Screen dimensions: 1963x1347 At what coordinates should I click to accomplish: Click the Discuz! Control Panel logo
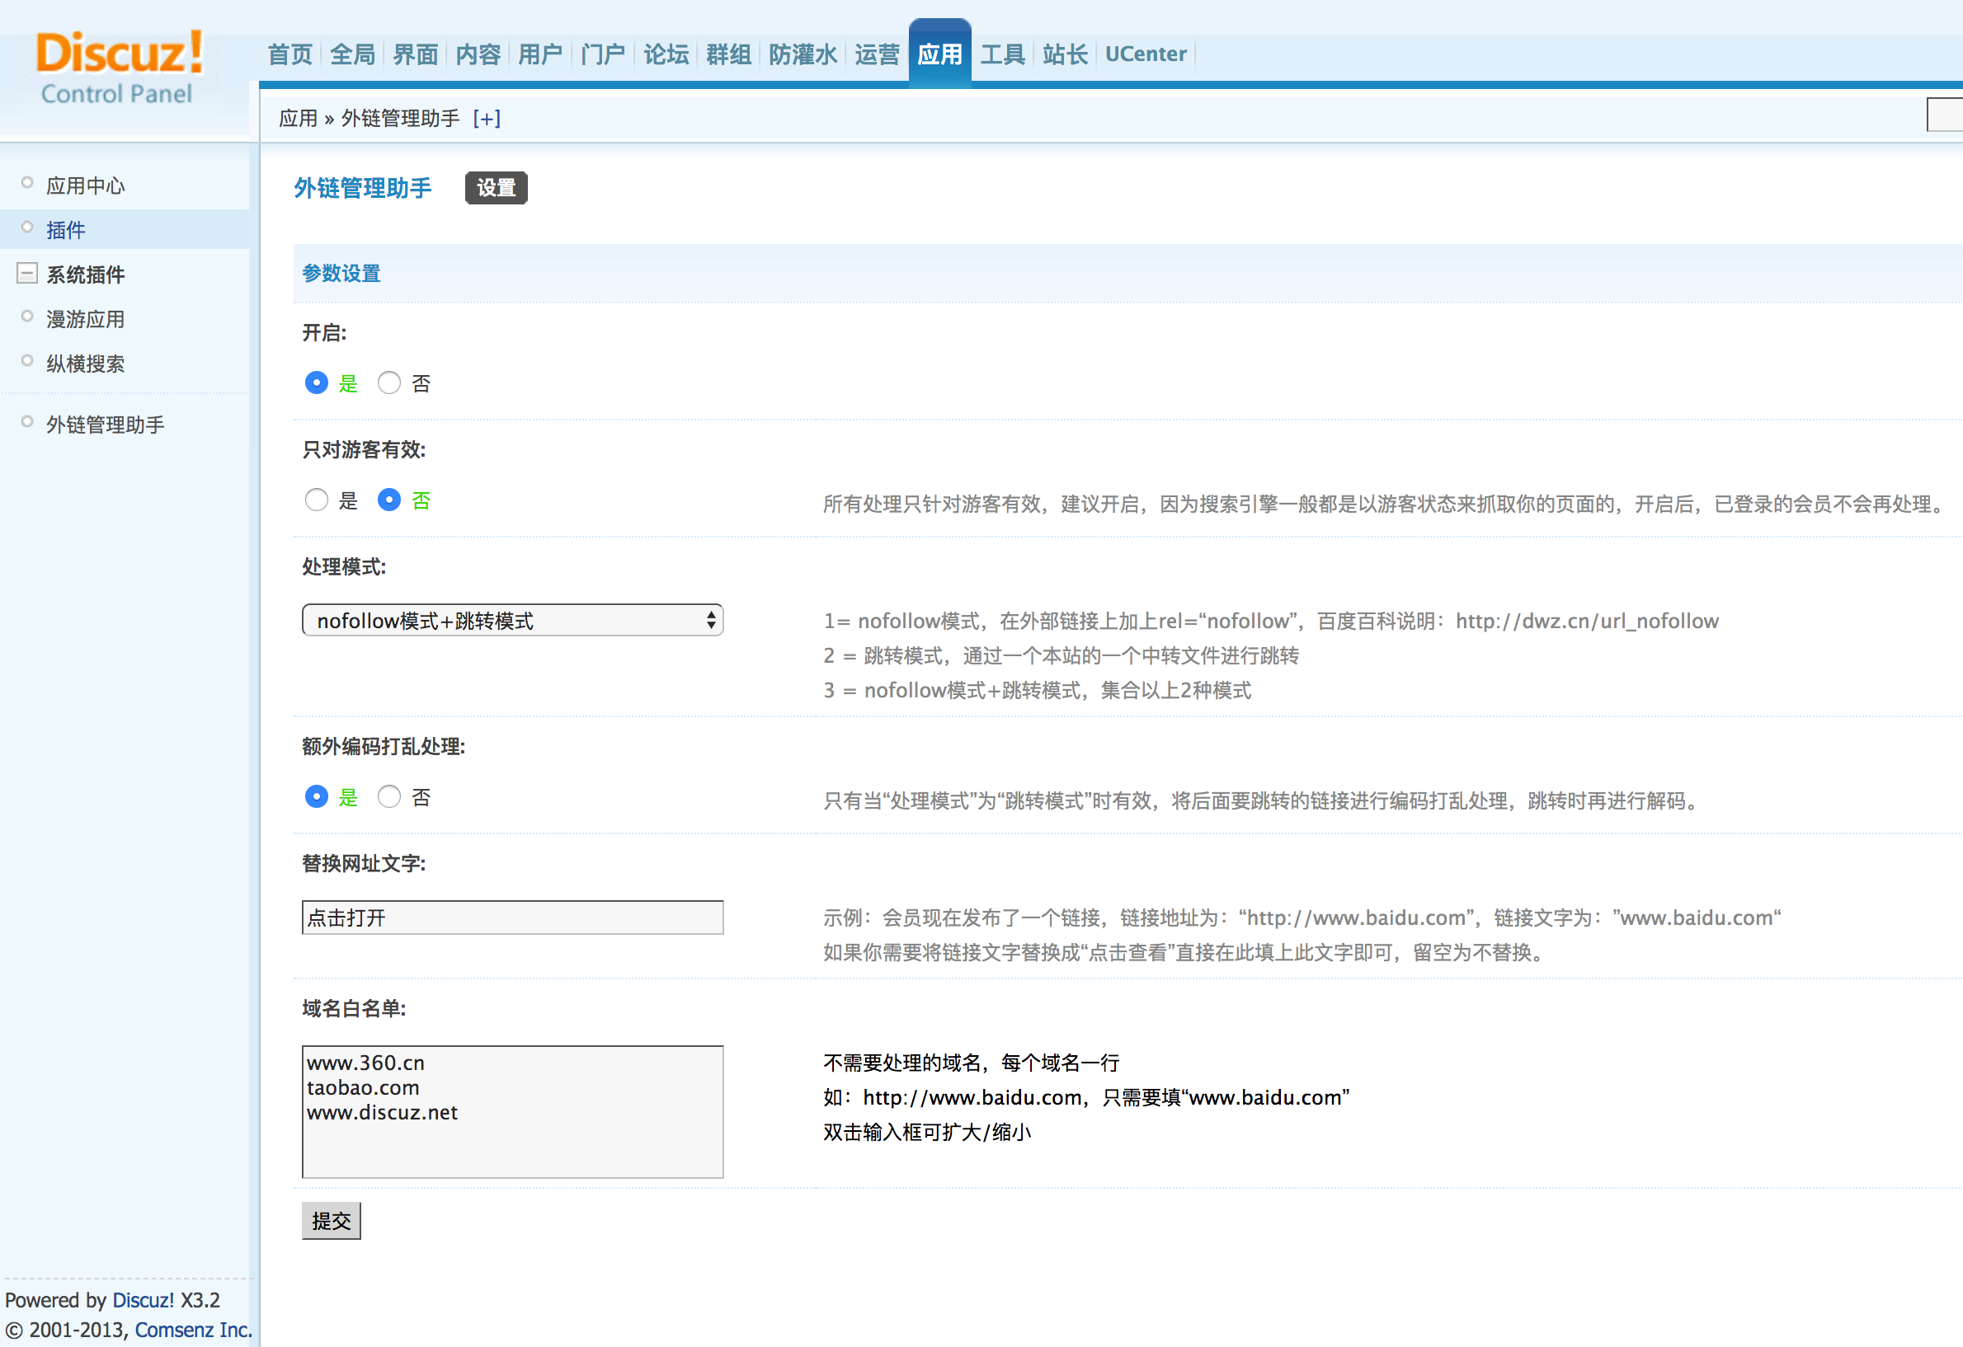118,68
